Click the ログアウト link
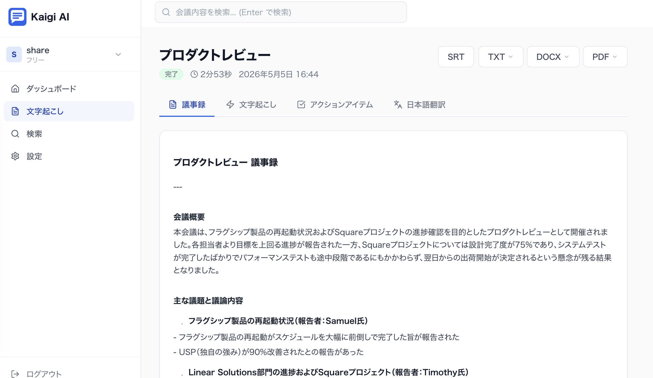This screenshot has height=378, width=653. tap(44, 374)
